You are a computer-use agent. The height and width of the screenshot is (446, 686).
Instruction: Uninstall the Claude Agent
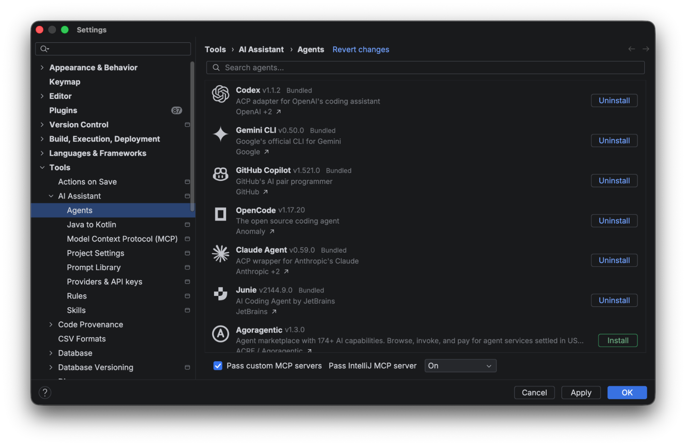pos(614,260)
